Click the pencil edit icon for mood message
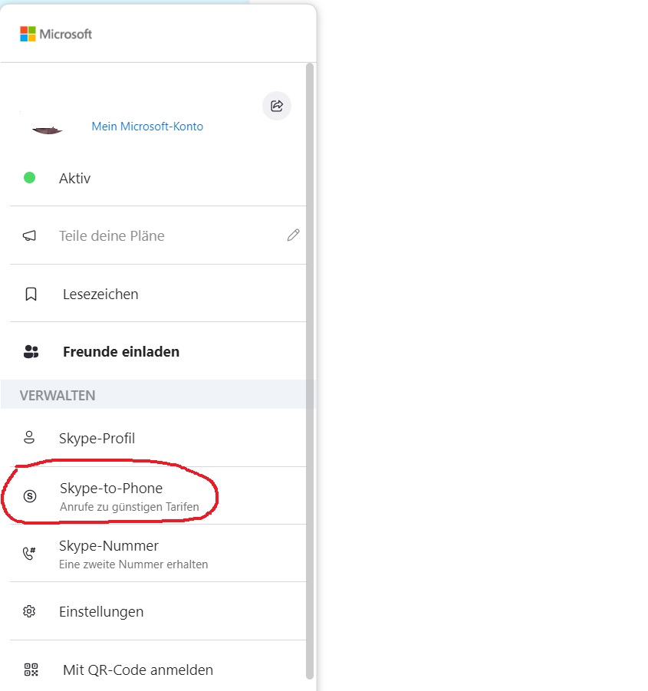 click(293, 235)
